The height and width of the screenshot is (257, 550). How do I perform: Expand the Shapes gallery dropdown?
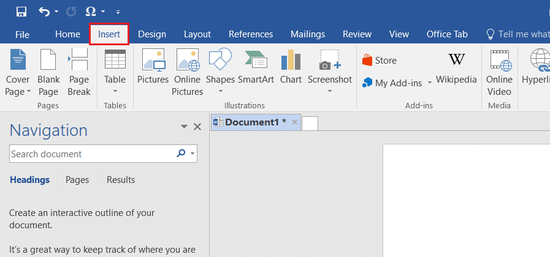[220, 92]
